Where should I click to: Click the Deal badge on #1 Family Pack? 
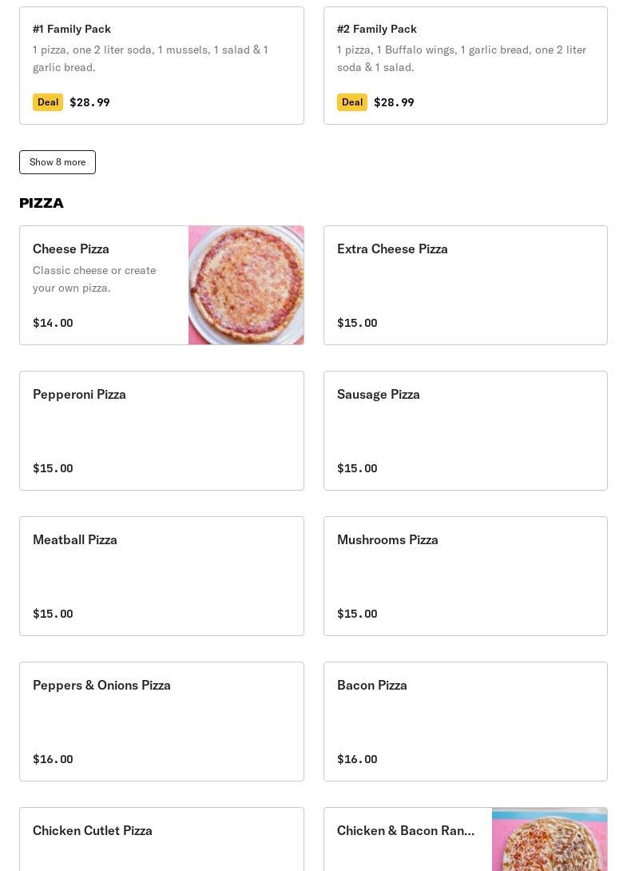coord(48,102)
